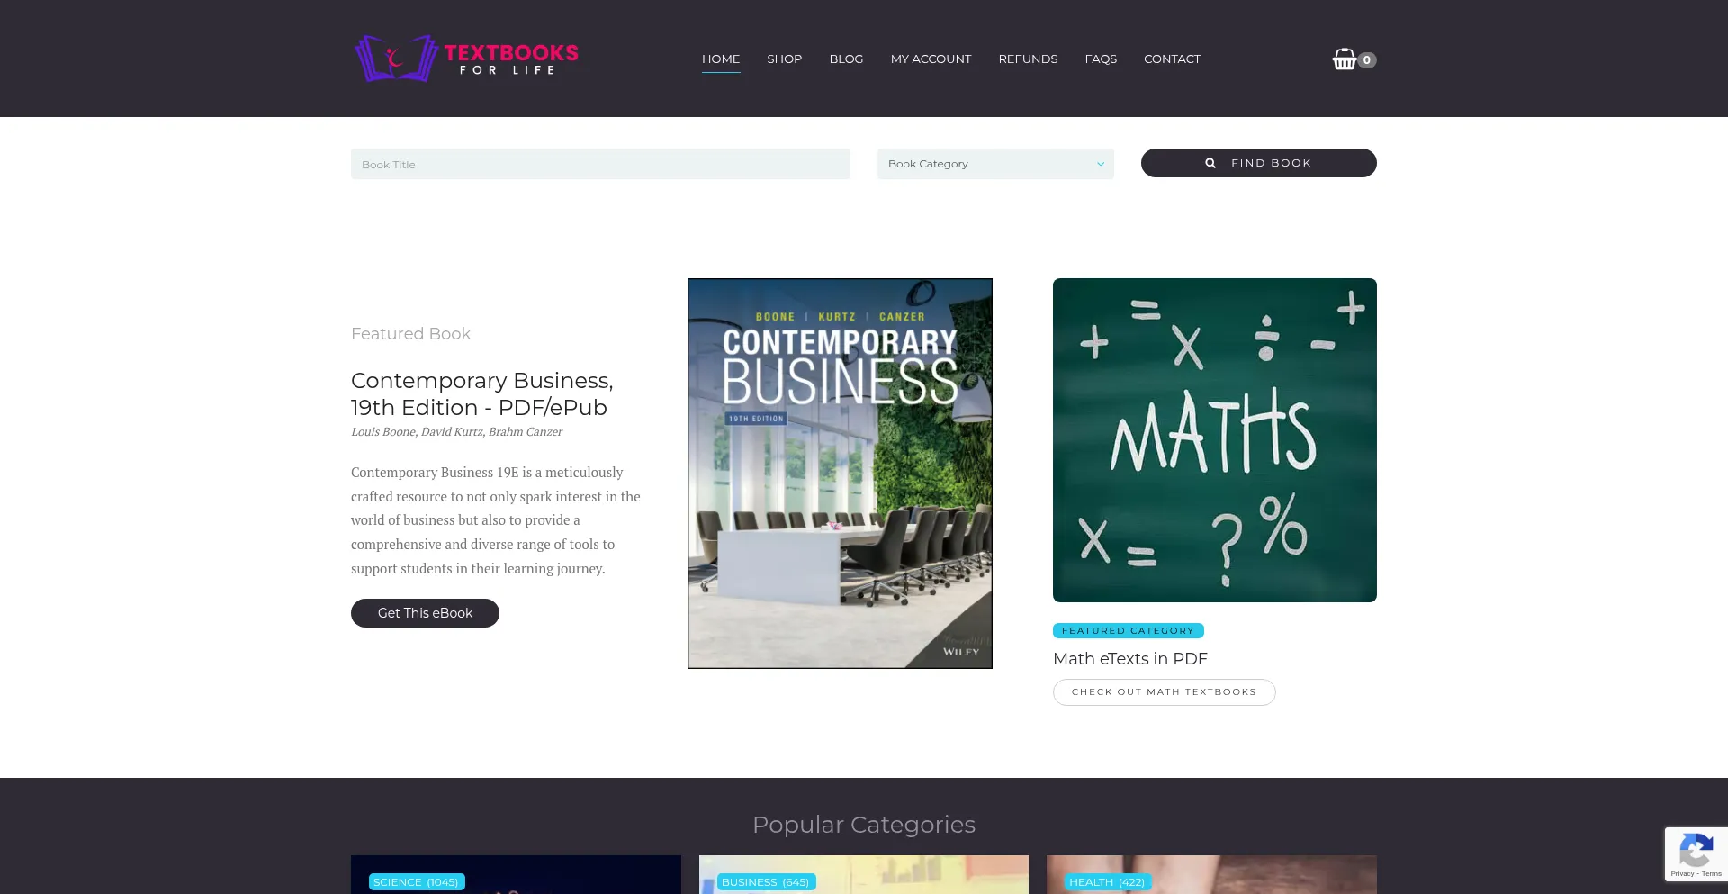Expand the Book Category dropdown
The height and width of the screenshot is (894, 1728).
(995, 164)
